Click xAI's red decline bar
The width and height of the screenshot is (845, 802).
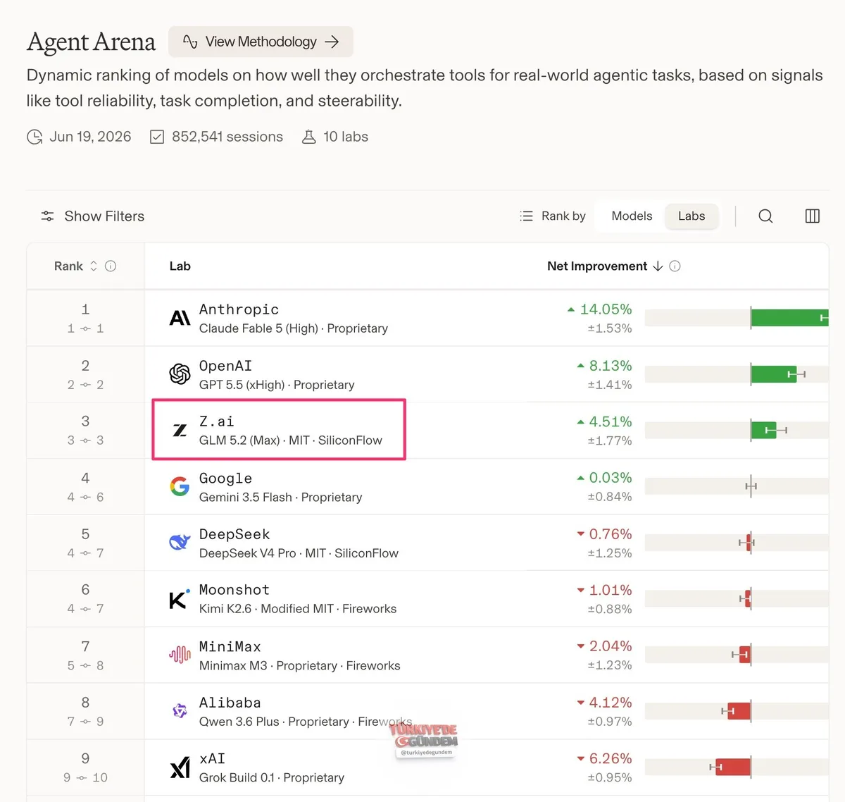pos(733,767)
